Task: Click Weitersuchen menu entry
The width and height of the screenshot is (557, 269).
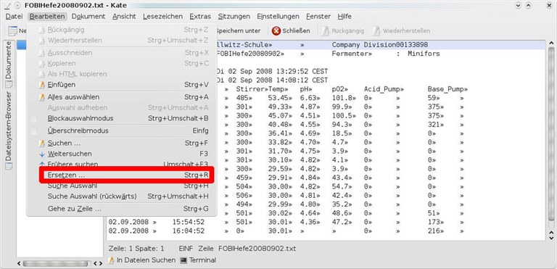Action: tap(123, 154)
